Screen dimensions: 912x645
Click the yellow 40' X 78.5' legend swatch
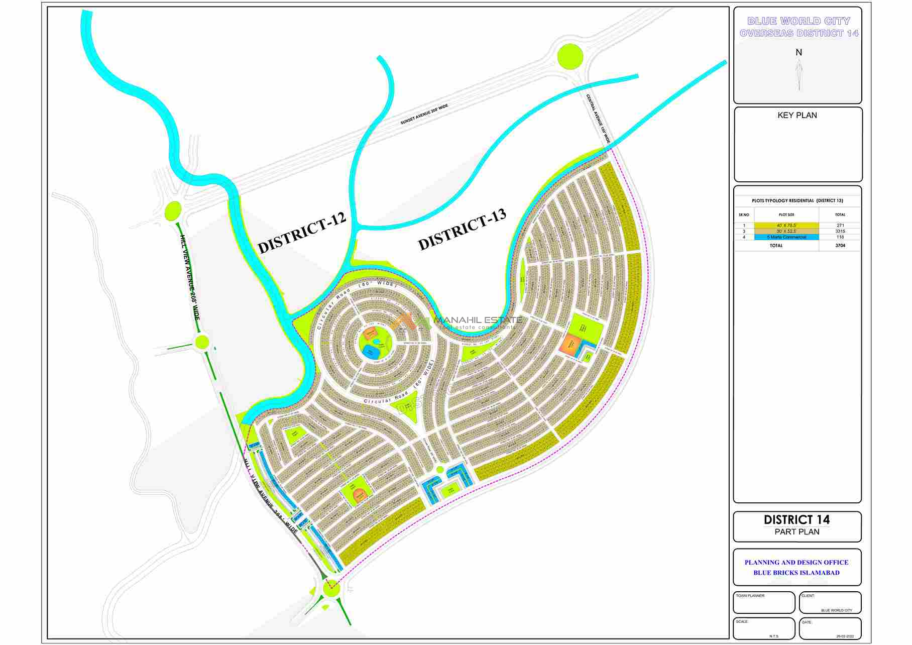[786, 226]
